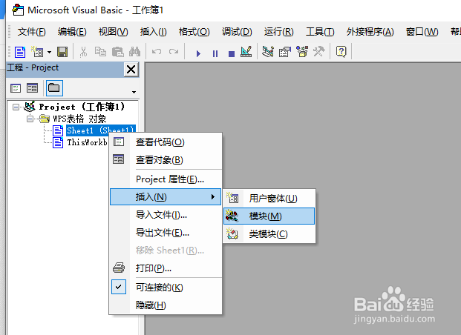
Task: Choose 导出文件(E)... from context menu
Action: [x=166, y=233]
